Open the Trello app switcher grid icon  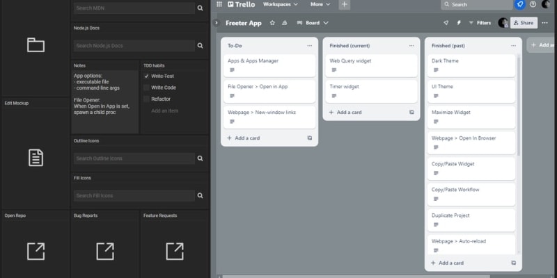coord(219,4)
